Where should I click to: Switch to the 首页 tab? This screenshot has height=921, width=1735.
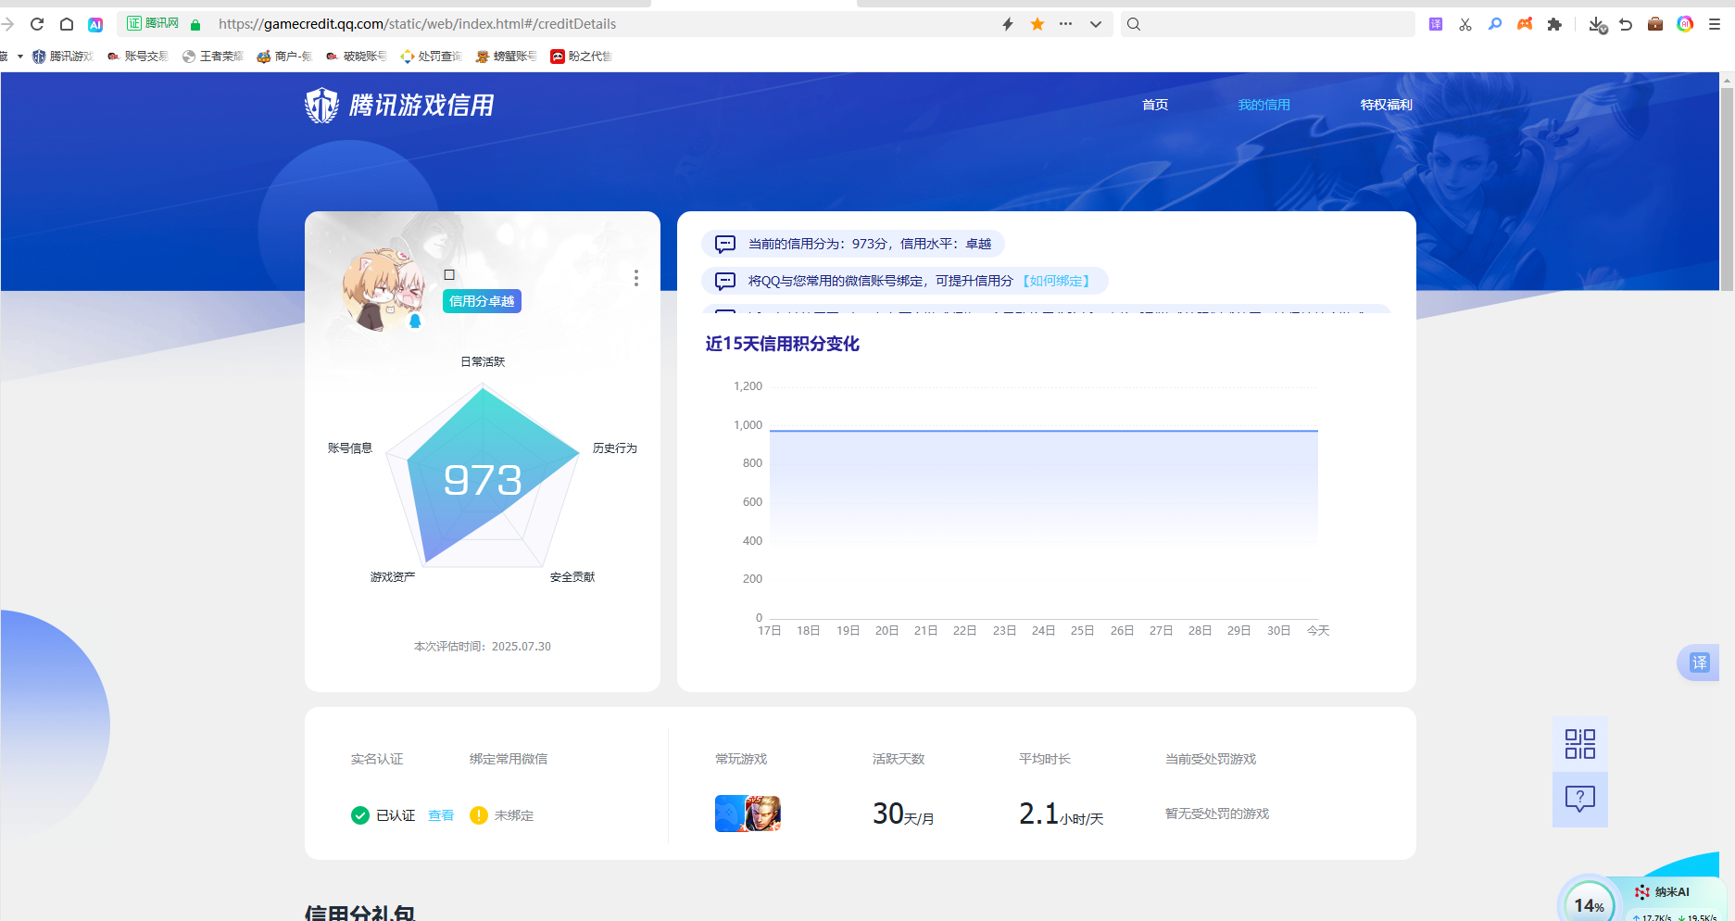[x=1155, y=105]
